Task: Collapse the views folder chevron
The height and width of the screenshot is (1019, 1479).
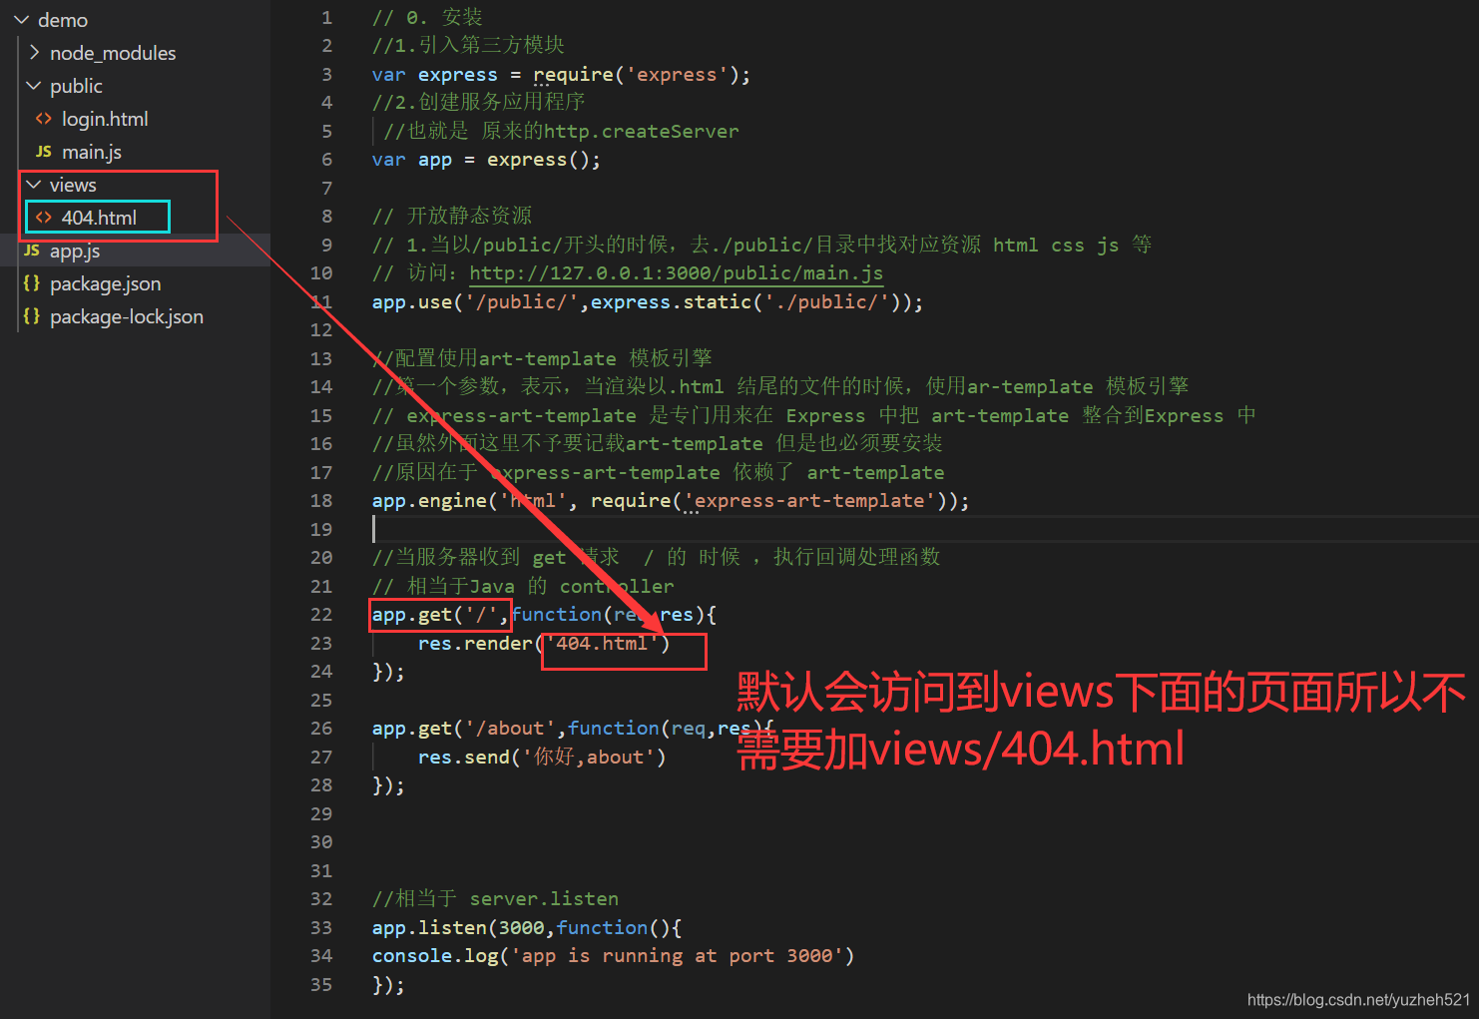Action: [x=34, y=185]
